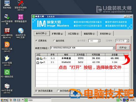Click the C: drive icon in partition list
The height and width of the screenshot is (102, 136).
click(41, 58)
